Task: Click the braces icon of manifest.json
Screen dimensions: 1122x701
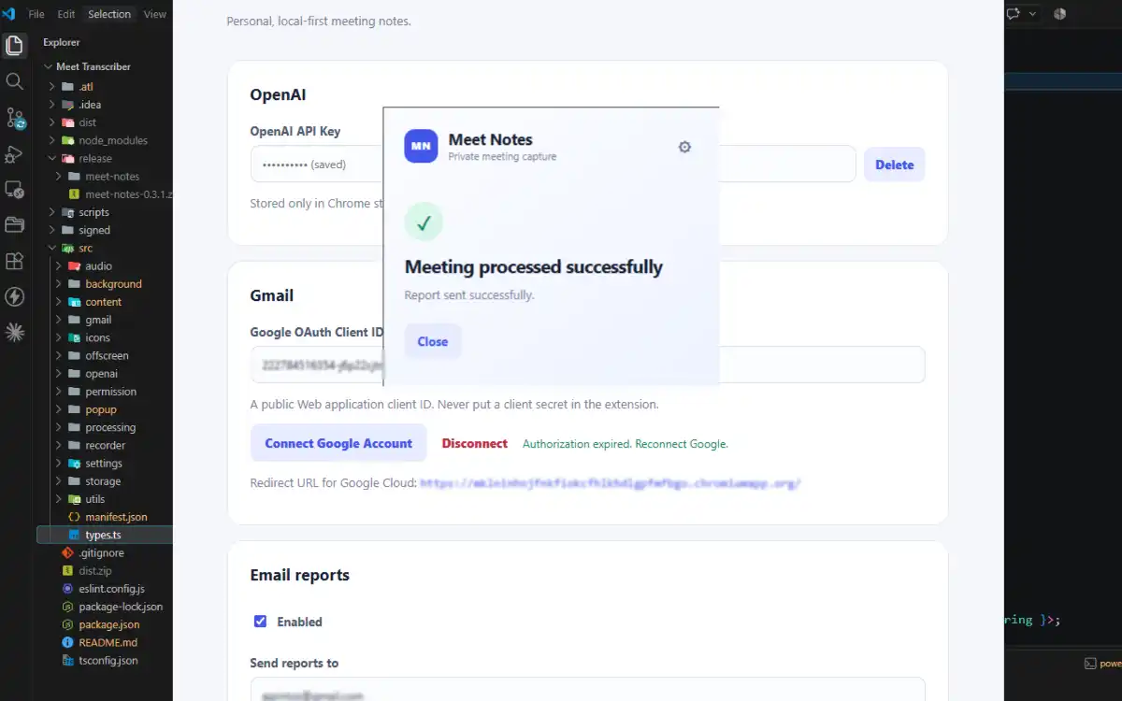Action: click(75, 517)
